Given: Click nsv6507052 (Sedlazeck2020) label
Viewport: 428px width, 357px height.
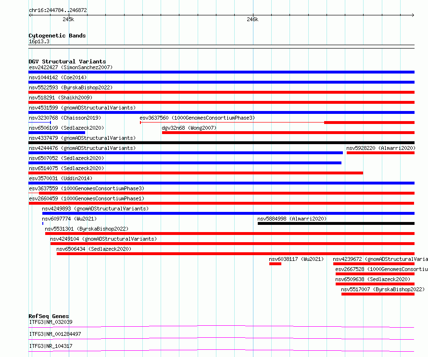Looking at the screenshot, I should click(x=66, y=158).
